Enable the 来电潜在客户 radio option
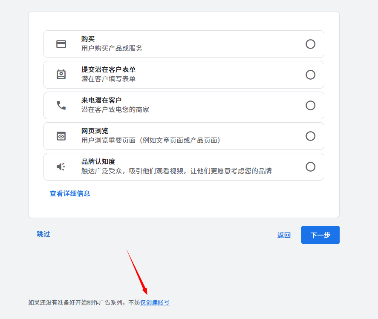This screenshot has width=378, height=319. pyautogui.click(x=310, y=106)
